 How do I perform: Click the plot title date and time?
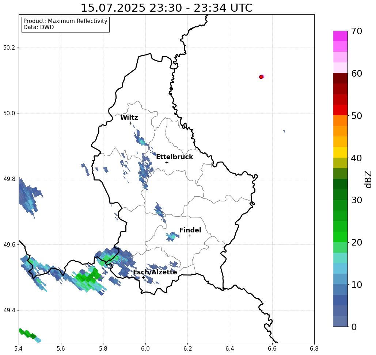[166, 8]
